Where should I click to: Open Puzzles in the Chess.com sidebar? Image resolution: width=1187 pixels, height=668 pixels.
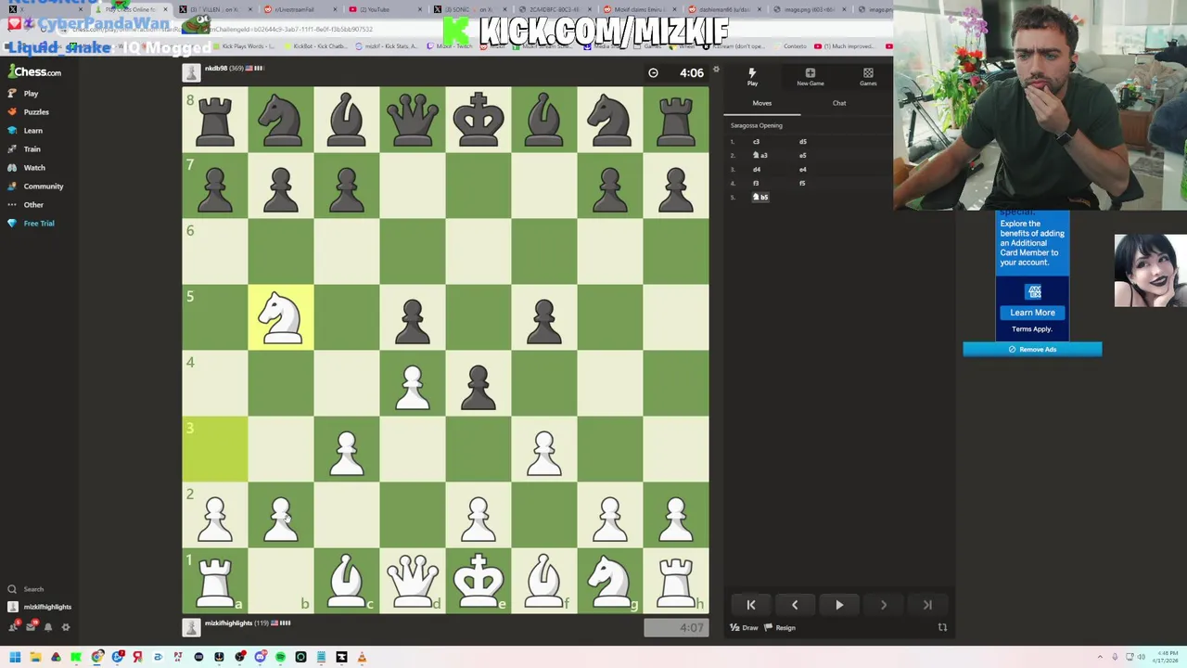tap(29, 111)
